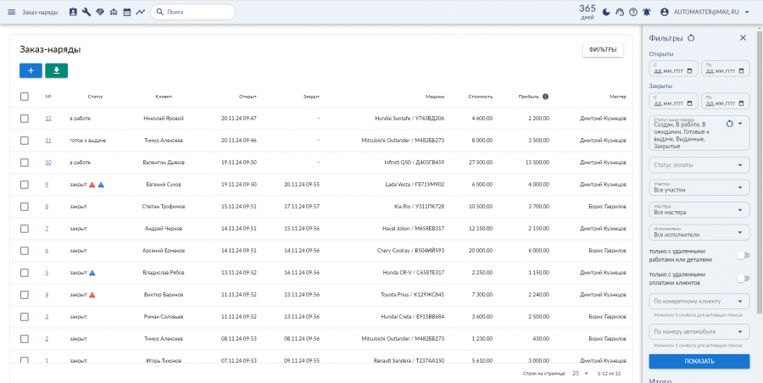
Task: Click the green download export button
Action: coord(57,70)
